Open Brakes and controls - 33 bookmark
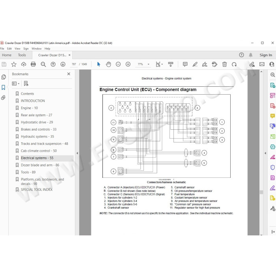The height and width of the screenshot is (276, 276). pos(39,129)
